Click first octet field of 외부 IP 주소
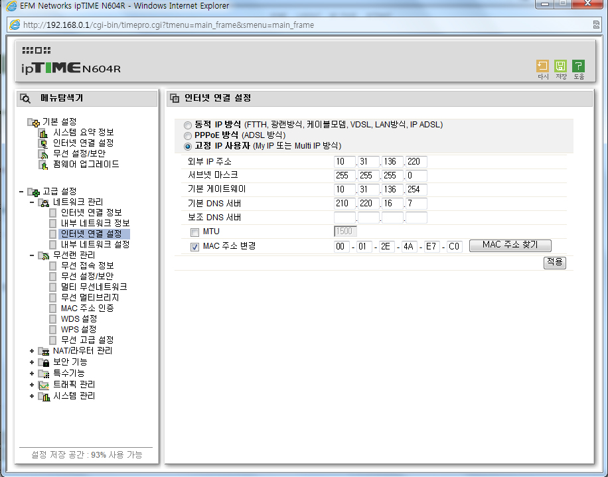The image size is (608, 477). tap(344, 162)
